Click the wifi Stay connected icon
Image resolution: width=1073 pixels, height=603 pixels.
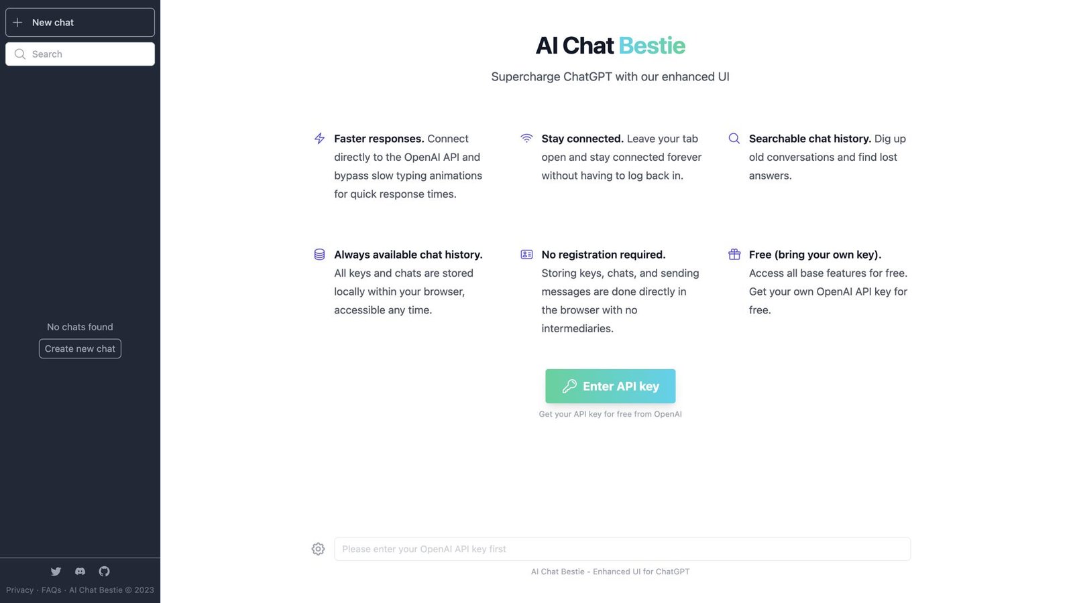coord(526,138)
